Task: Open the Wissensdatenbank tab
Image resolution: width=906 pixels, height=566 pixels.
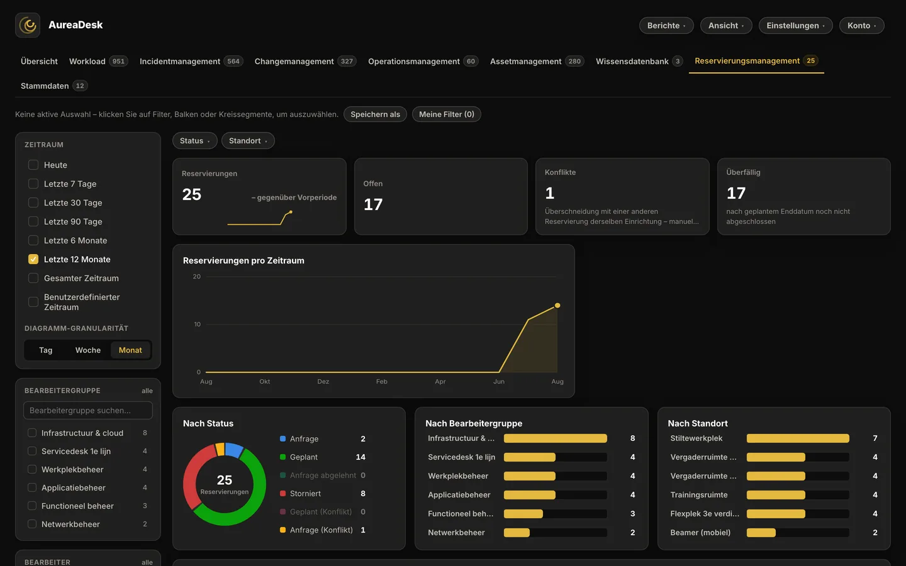Action: coord(639,61)
